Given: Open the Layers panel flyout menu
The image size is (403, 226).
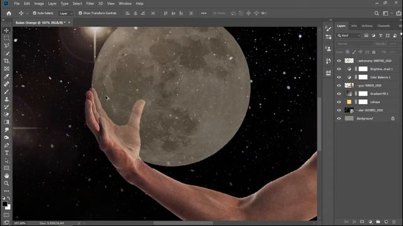Looking at the screenshot, I should [400, 26].
